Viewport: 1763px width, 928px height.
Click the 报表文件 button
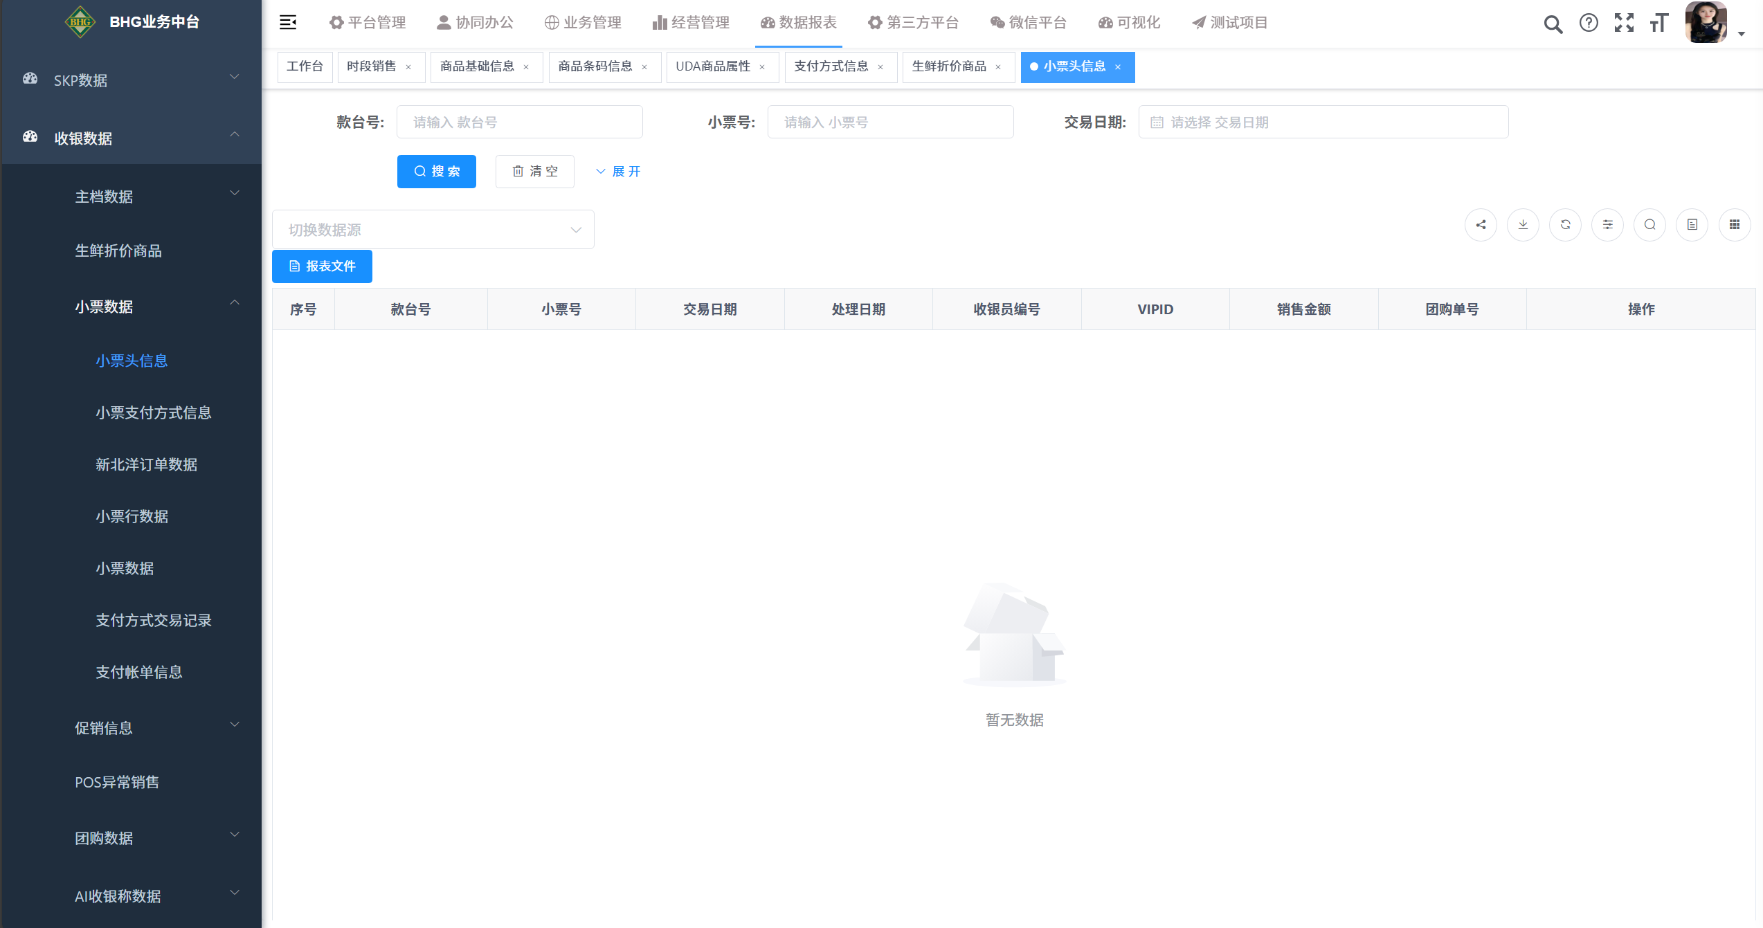point(322,266)
